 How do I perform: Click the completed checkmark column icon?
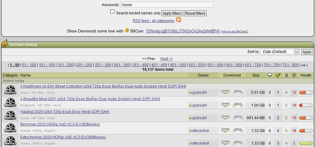[x=278, y=75]
